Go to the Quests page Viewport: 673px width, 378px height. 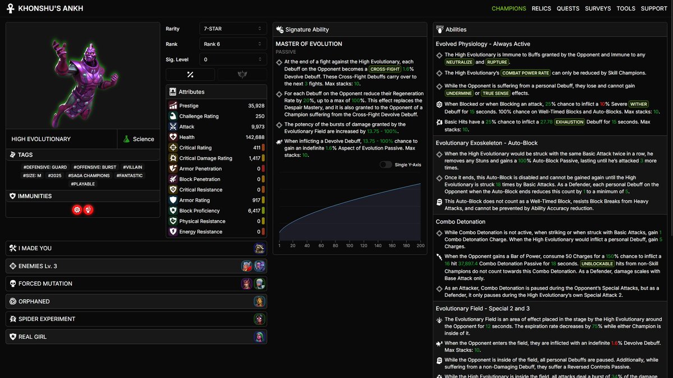tap(568, 8)
